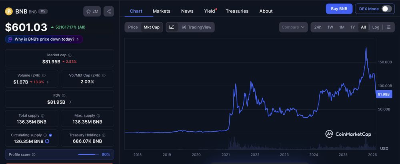Set chart range to 1W
This screenshot has width=400, height=164.
[330, 27]
